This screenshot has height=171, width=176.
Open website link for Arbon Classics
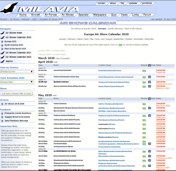click(144, 104)
